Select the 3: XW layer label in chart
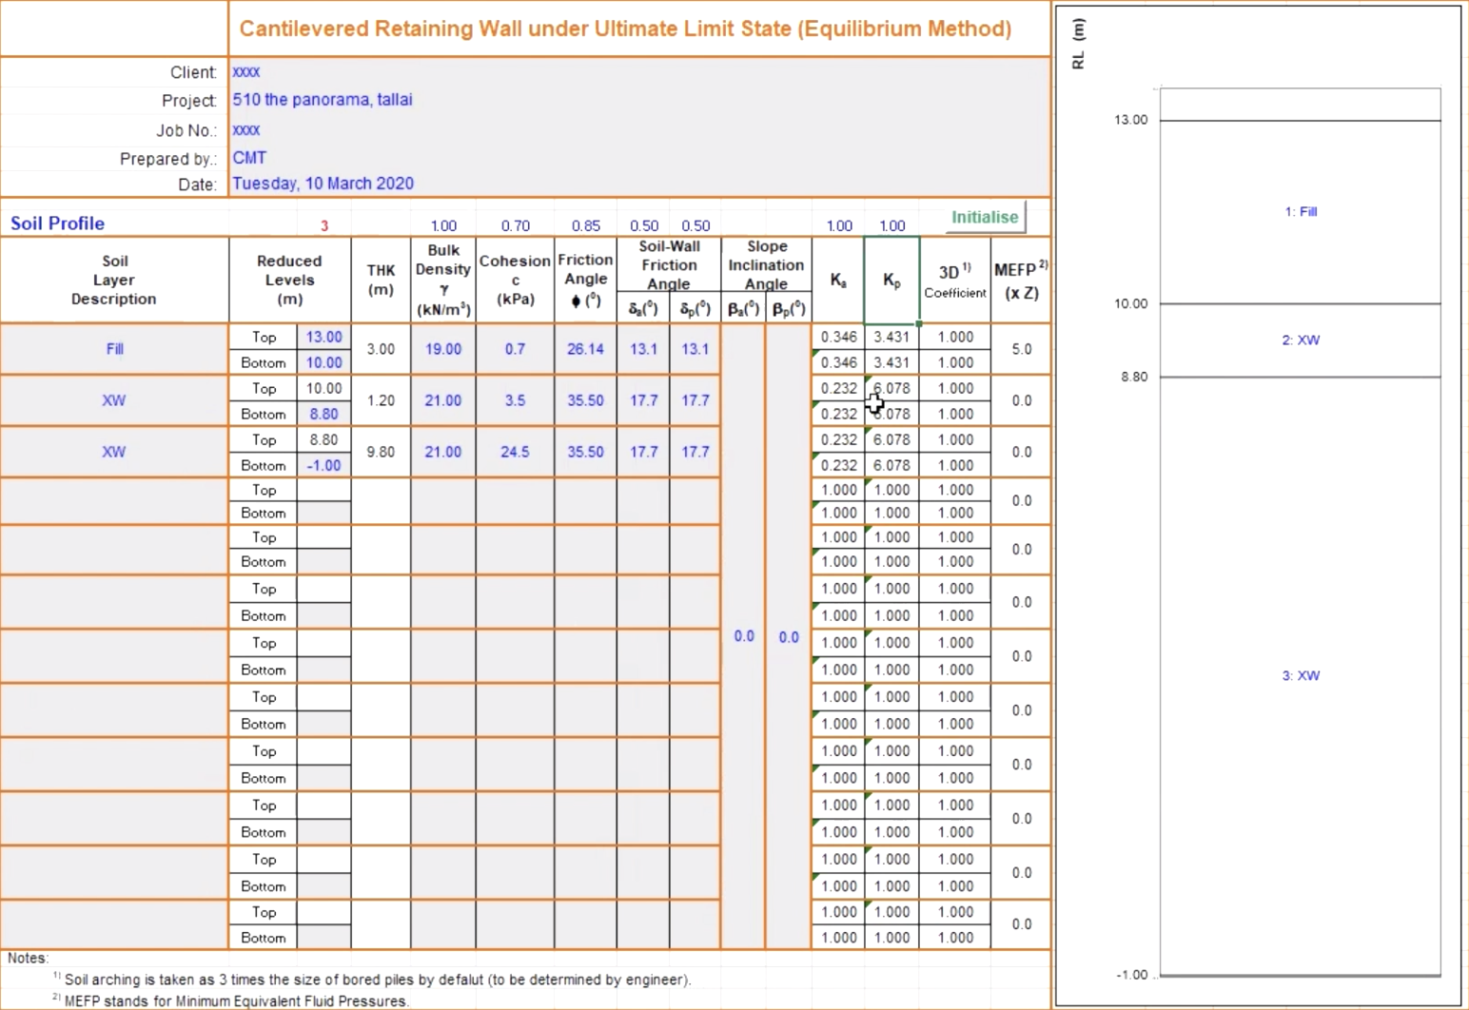Image resolution: width=1469 pixels, height=1010 pixels. [x=1301, y=675]
